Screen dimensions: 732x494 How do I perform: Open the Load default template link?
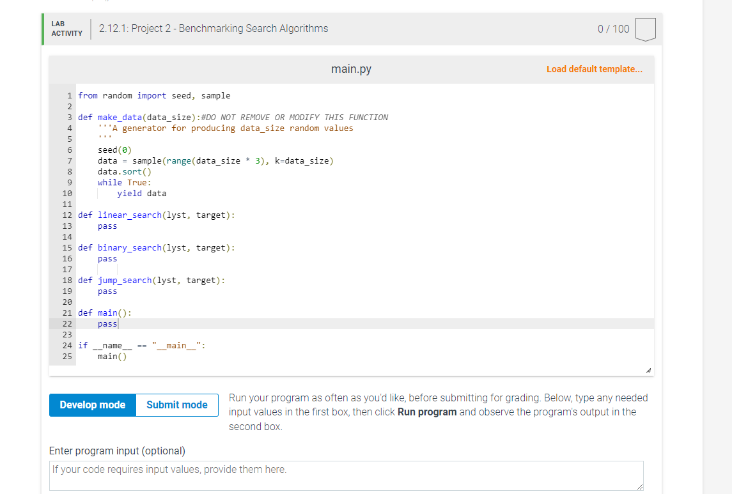(x=594, y=68)
